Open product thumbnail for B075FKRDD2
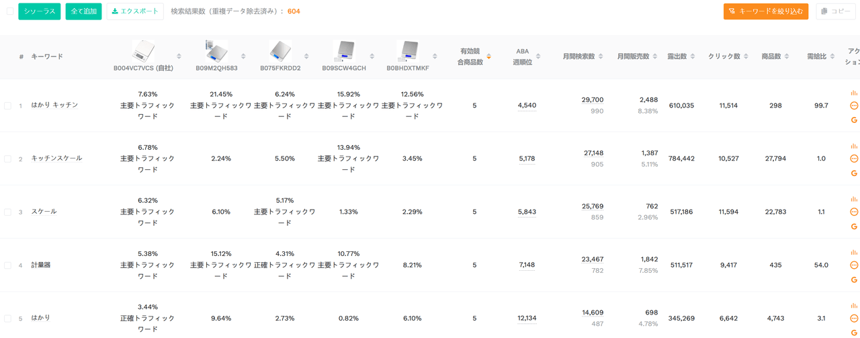This screenshot has width=860, height=338. coord(281,51)
